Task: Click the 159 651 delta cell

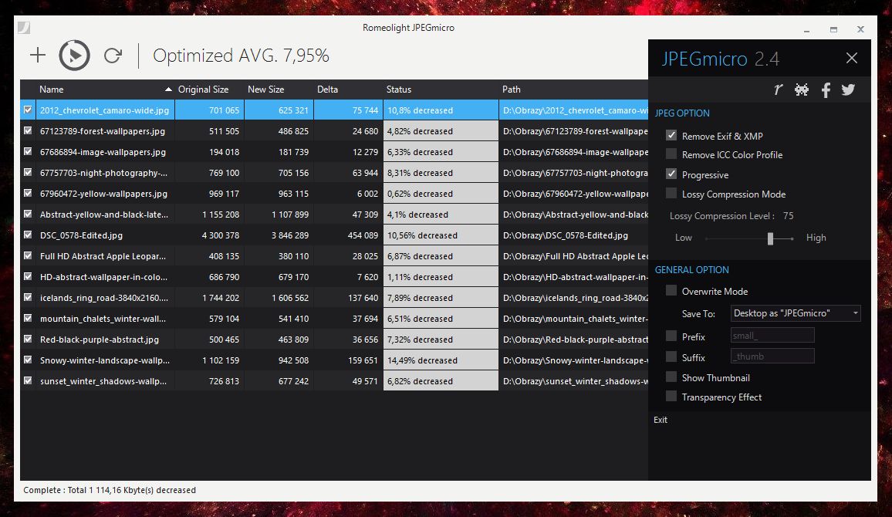Action: point(348,360)
